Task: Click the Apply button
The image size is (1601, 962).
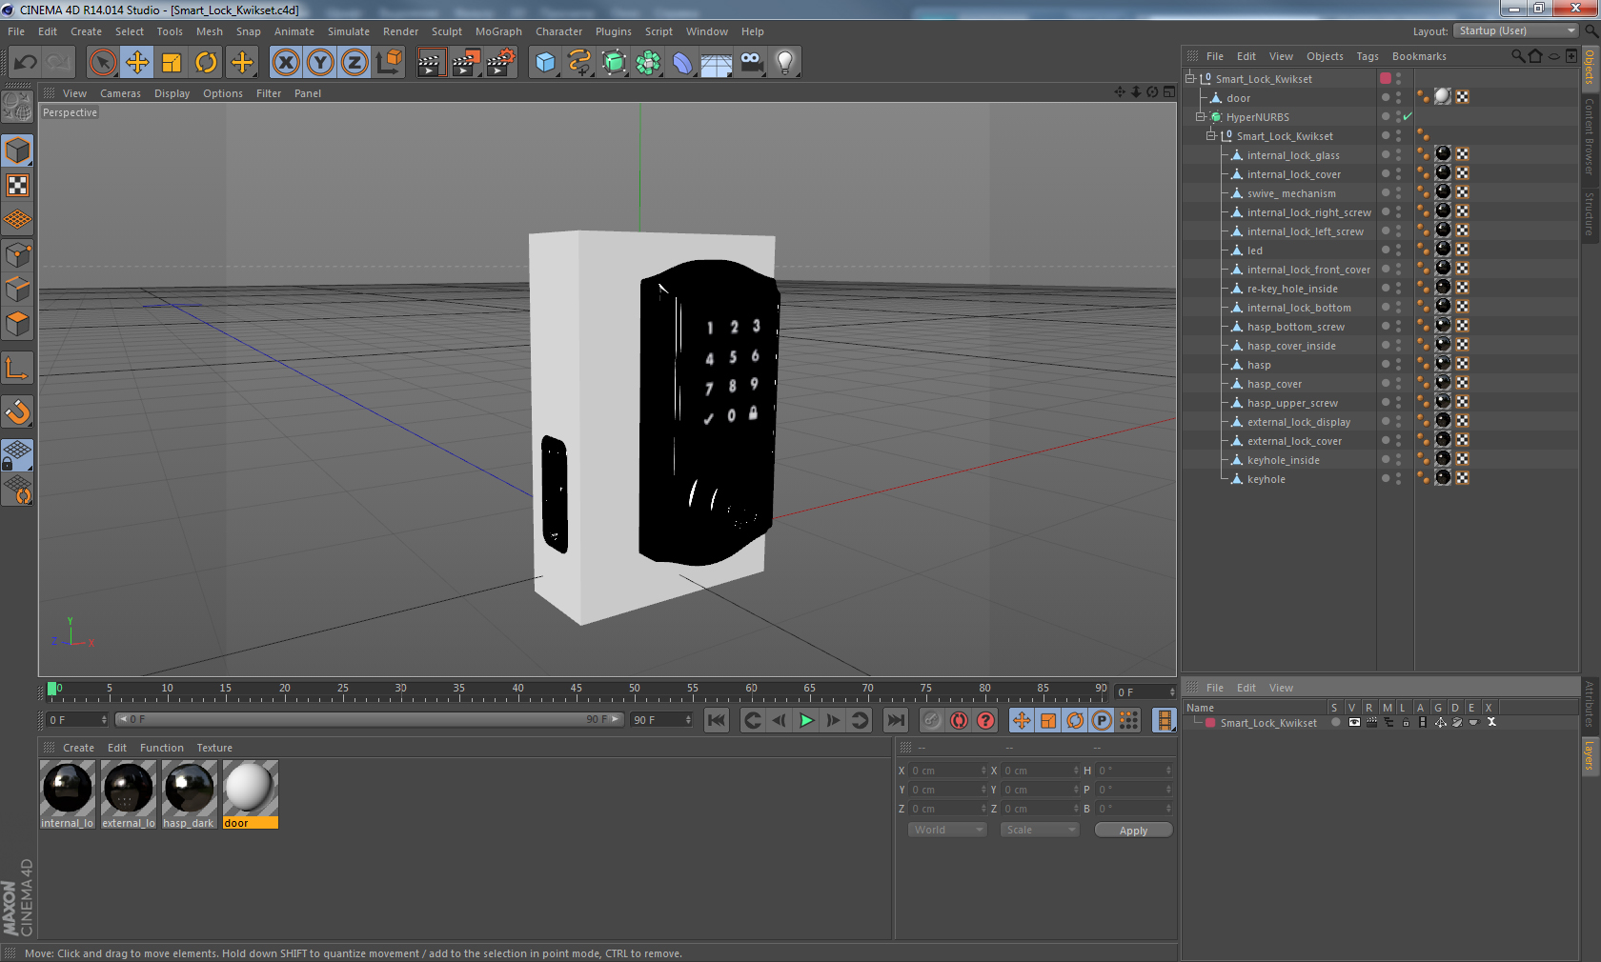Action: 1133,831
